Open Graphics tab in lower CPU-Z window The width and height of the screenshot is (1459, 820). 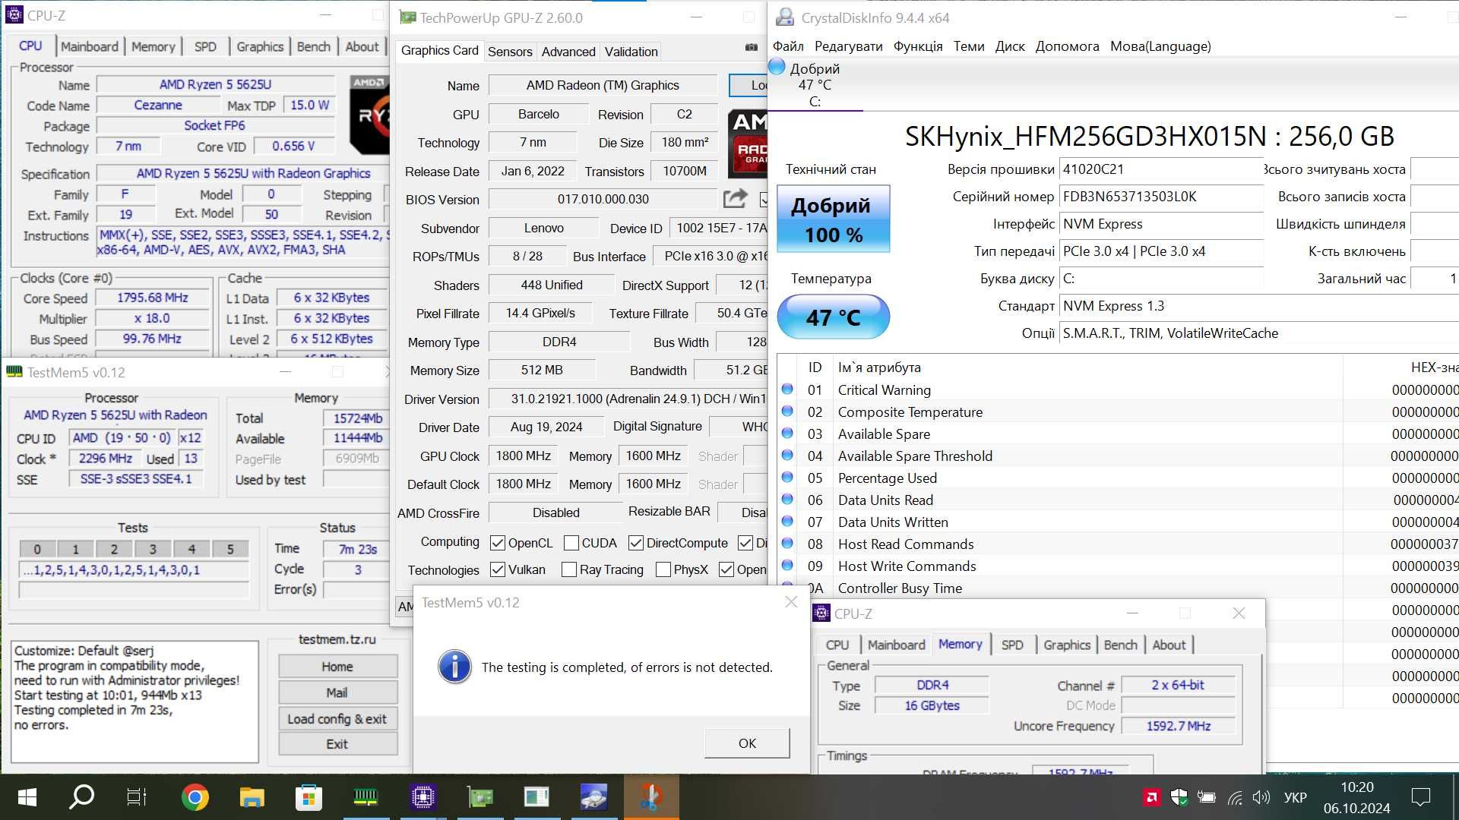1067,645
